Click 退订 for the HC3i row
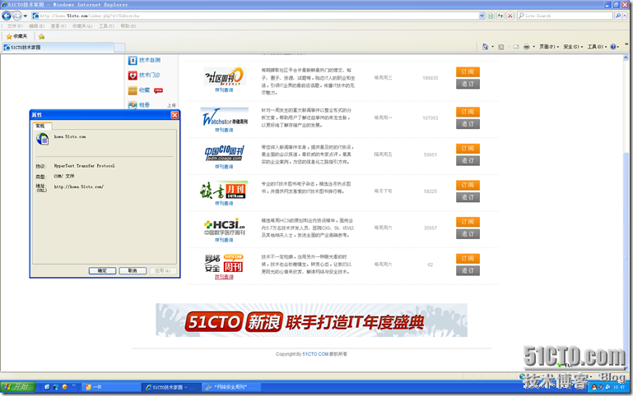The height and width of the screenshot is (396, 633). point(468,234)
